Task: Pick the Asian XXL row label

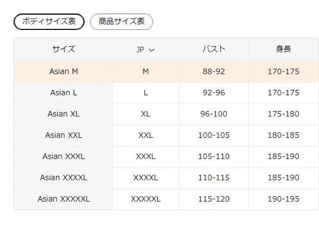Action: (x=63, y=135)
